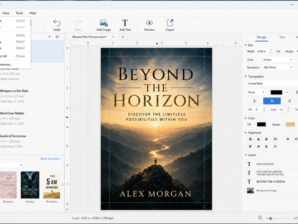Set text alignment to center
298x224 pixels.
272,101
